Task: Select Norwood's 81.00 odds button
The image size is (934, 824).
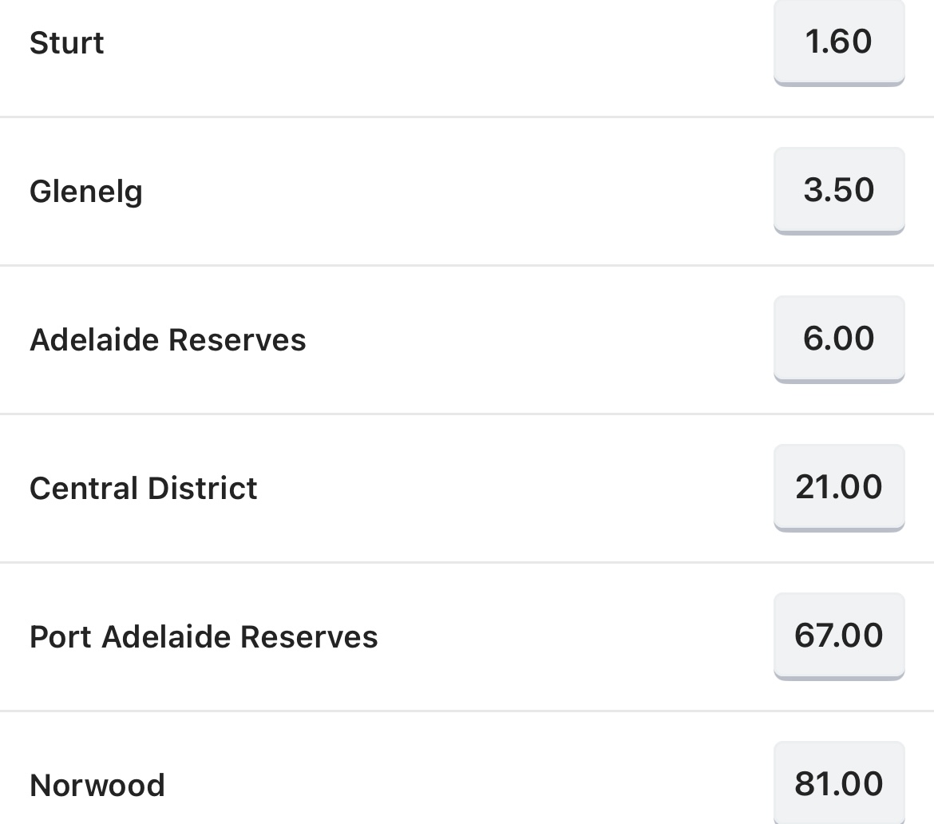Action: pos(839,783)
